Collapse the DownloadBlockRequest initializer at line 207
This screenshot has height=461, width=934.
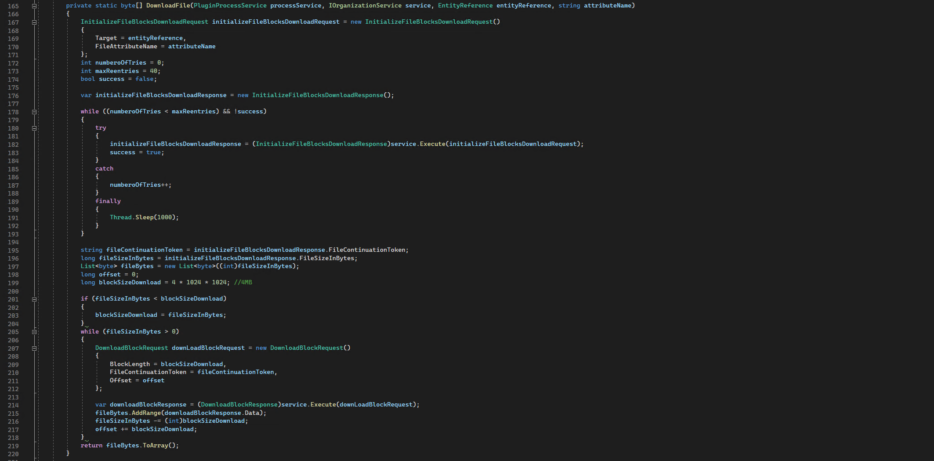tap(34, 348)
